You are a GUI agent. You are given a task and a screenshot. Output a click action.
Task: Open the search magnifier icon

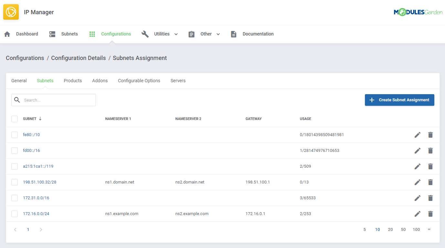click(17, 100)
